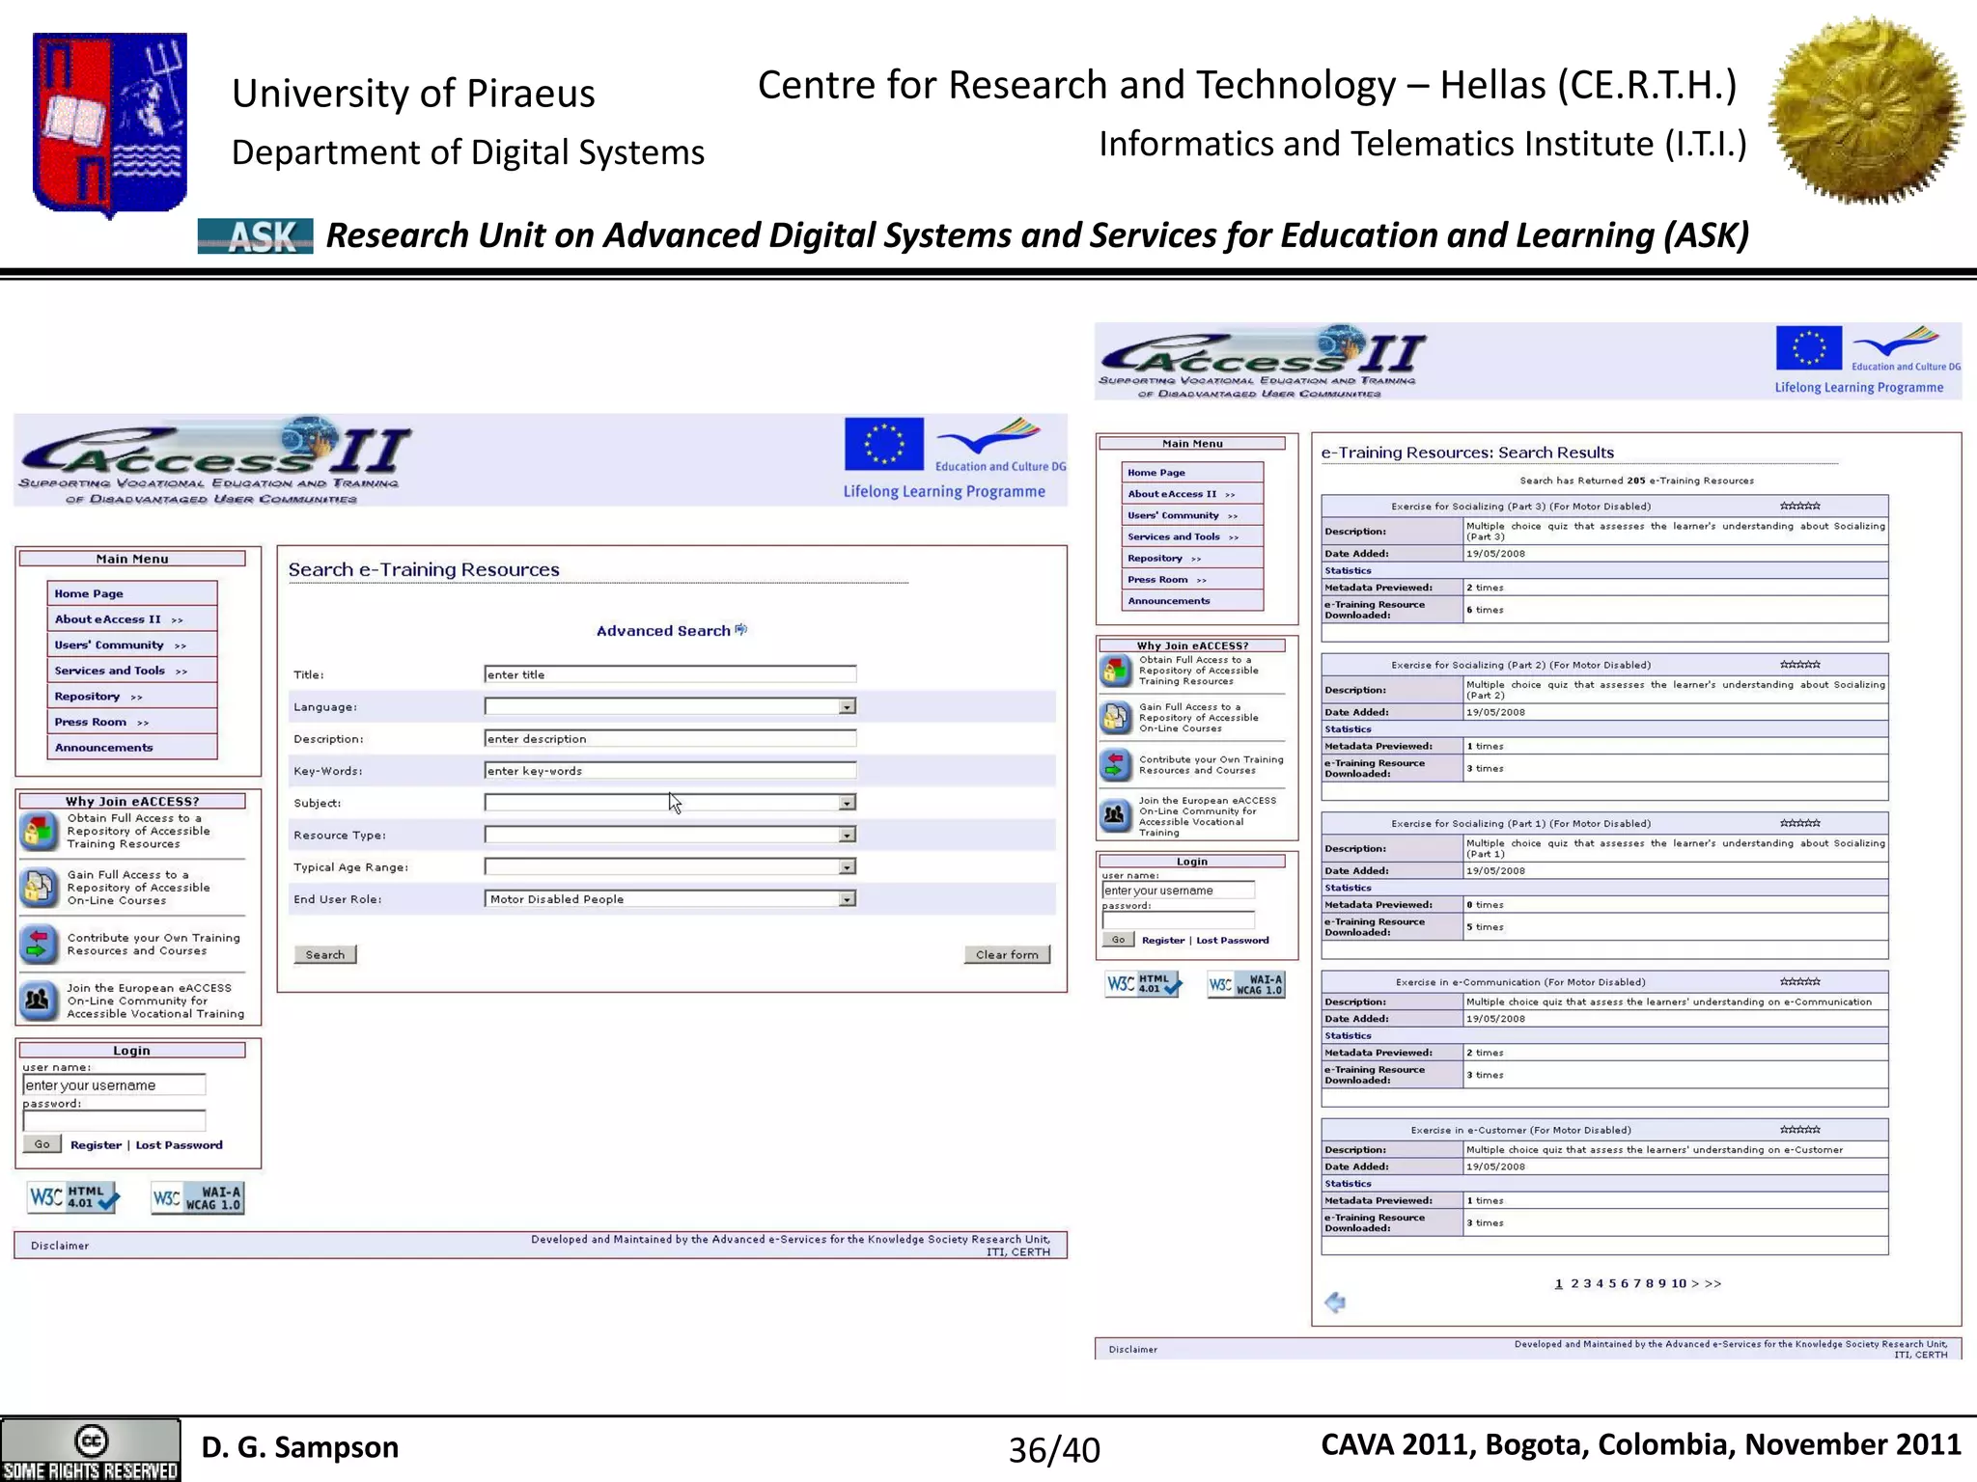Click the Obtain Full Access icon in results page
Viewport: 1977px width, 1482px height.
pyautogui.click(x=1115, y=671)
